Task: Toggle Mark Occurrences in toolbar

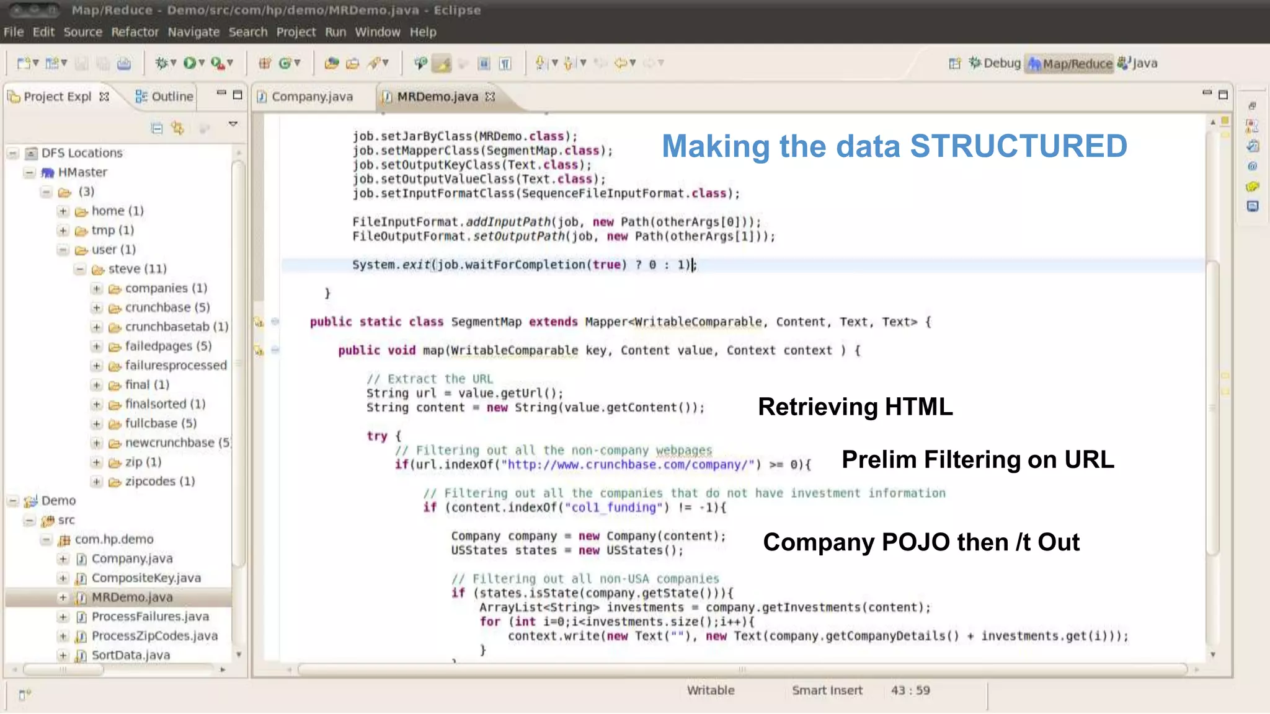Action: 442,63
